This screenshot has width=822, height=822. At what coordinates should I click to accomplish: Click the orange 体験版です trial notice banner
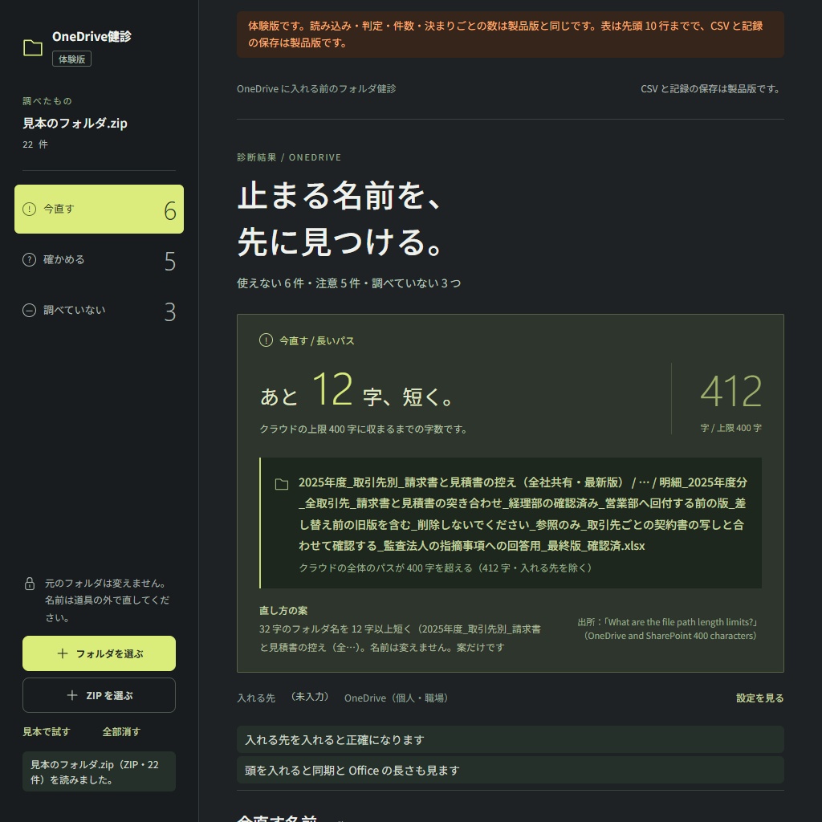[x=510, y=34]
